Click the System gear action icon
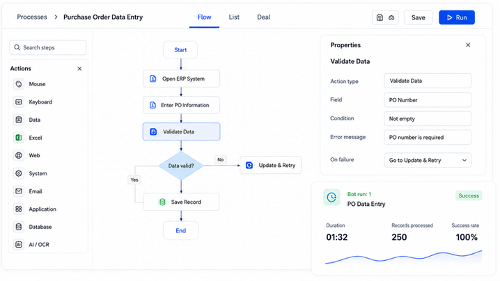This screenshot has height=281, width=500. point(19,173)
